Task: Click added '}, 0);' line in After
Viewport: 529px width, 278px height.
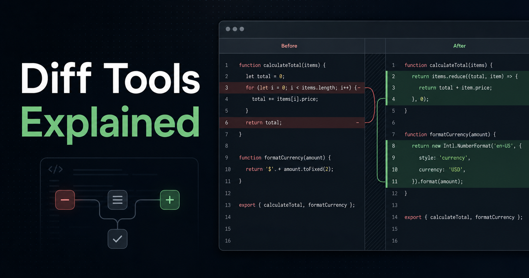Action: pyautogui.click(x=457, y=99)
